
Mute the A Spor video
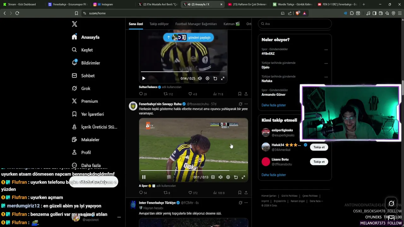coord(220,177)
